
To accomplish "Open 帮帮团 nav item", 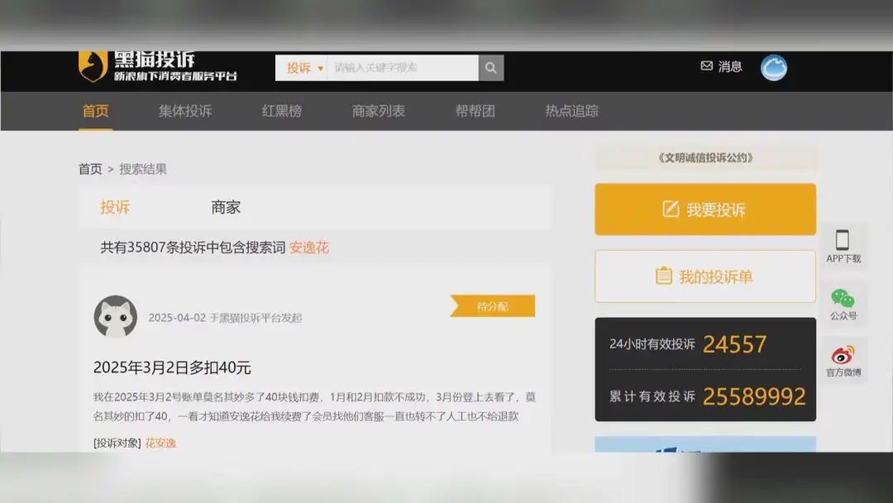I will pyautogui.click(x=475, y=111).
